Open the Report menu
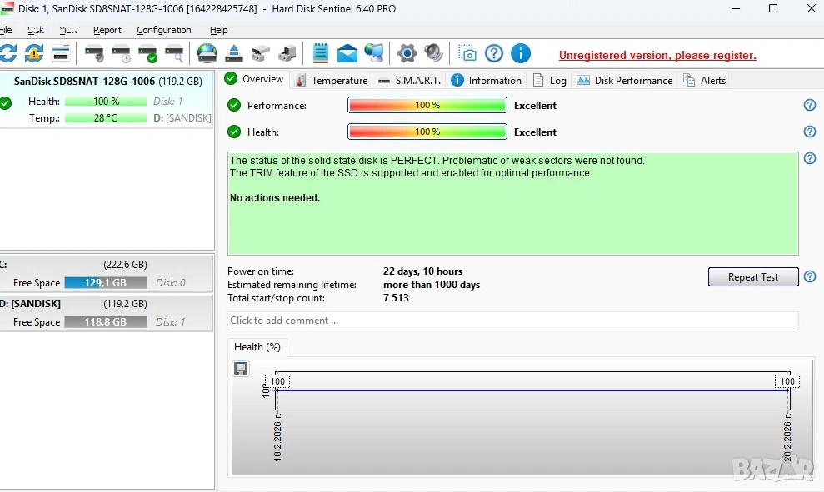This screenshot has width=824, height=492. pyautogui.click(x=107, y=30)
